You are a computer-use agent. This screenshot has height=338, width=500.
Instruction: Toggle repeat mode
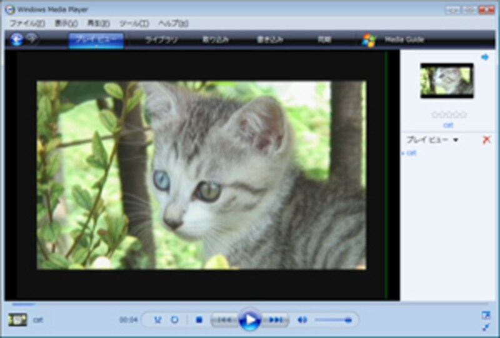[x=175, y=320]
